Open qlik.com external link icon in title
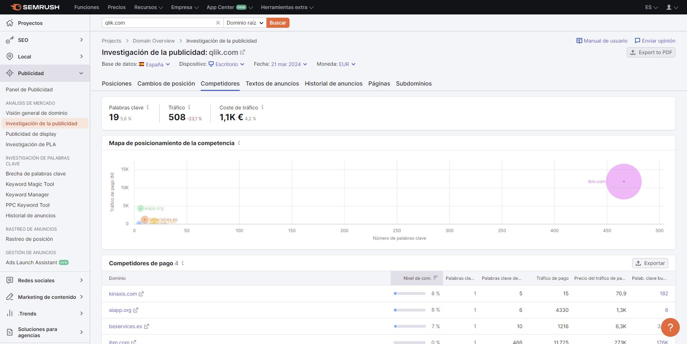The height and width of the screenshot is (344, 687). (x=243, y=52)
